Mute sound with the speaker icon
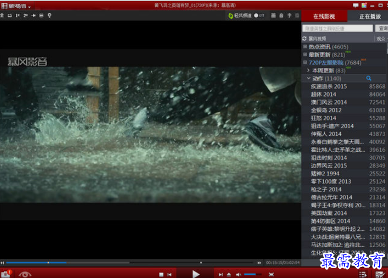This screenshot has width=388, height=278. [x=238, y=274]
